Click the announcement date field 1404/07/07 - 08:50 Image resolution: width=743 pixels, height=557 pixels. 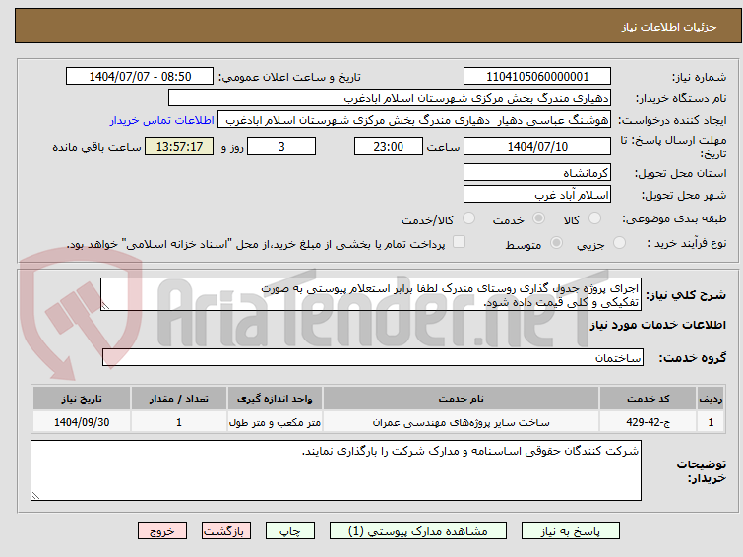[x=140, y=77]
